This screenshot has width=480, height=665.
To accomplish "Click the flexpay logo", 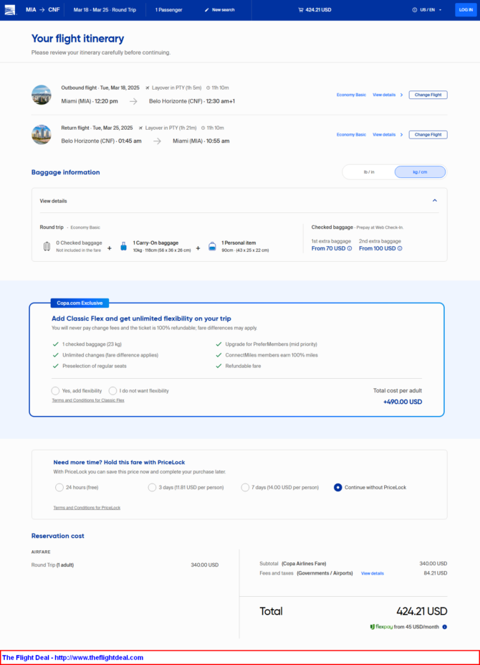I will pyautogui.click(x=381, y=627).
